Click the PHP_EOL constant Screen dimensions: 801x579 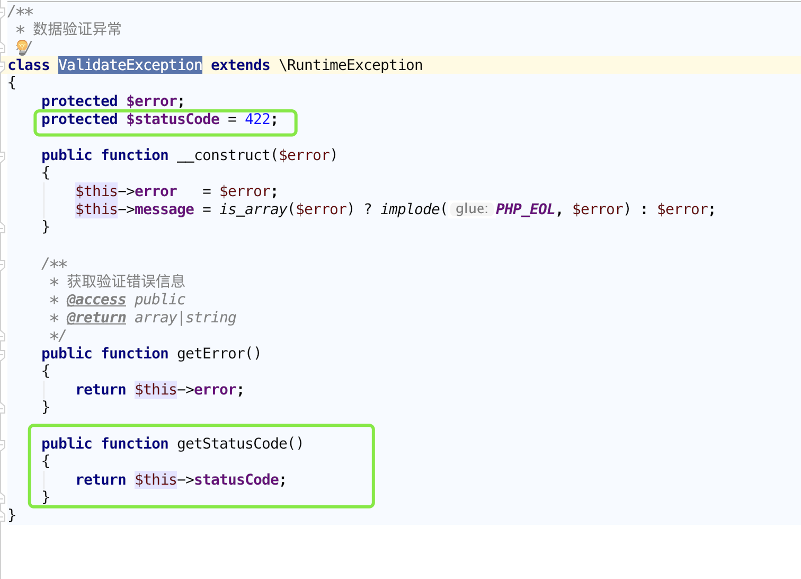(x=525, y=209)
